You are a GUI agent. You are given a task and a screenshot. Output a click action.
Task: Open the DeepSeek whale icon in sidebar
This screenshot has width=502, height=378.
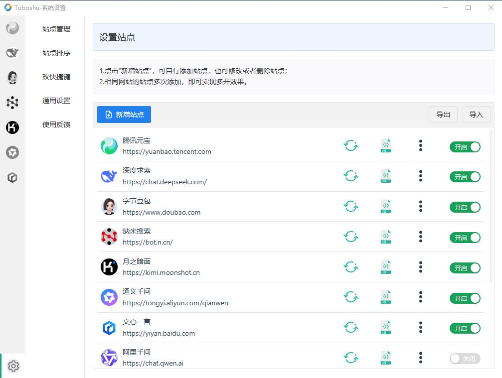click(x=12, y=52)
